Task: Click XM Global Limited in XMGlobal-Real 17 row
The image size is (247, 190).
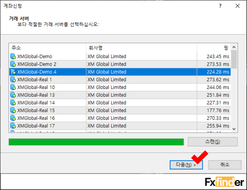Action: tap(107, 126)
